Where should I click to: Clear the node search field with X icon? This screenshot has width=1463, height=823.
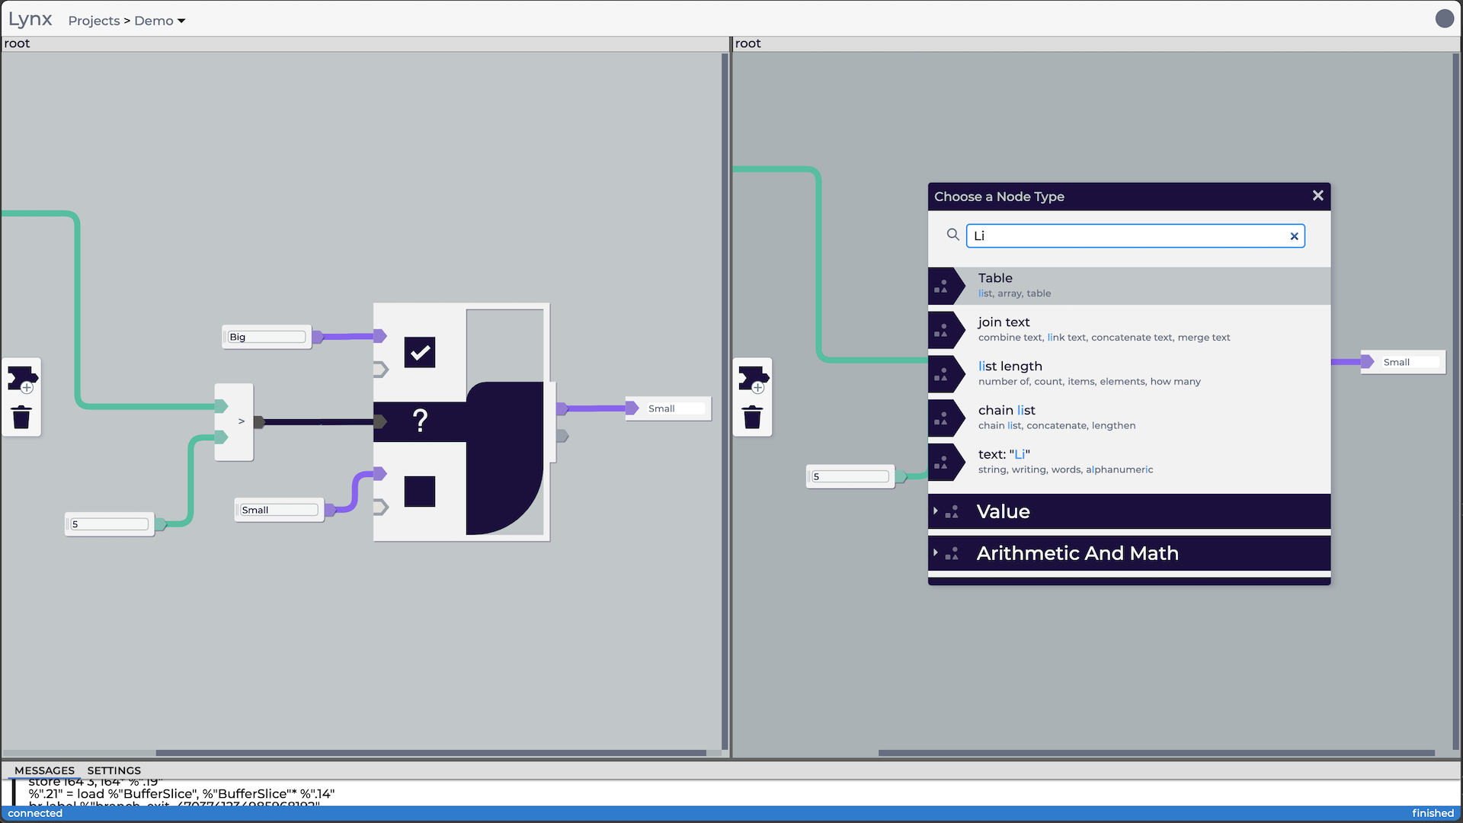pos(1294,236)
